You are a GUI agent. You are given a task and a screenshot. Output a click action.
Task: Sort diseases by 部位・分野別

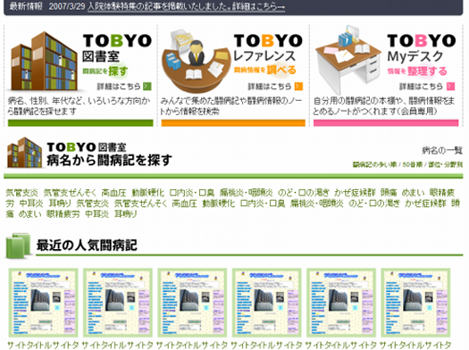[446, 164]
